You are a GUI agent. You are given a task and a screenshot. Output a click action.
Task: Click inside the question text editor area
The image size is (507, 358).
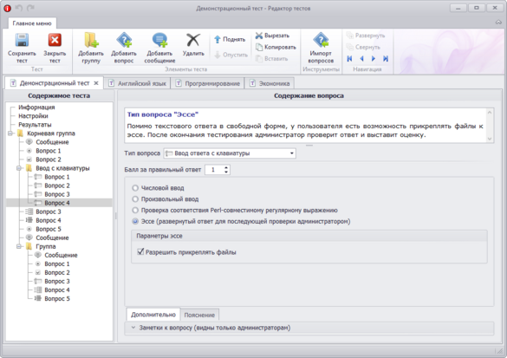point(305,126)
